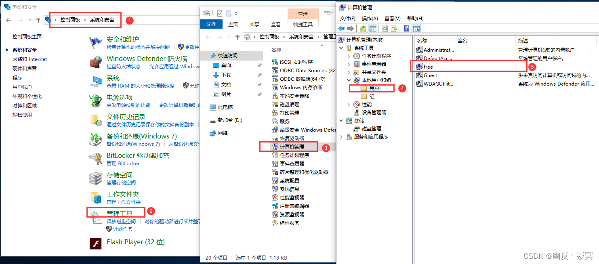Click the blue help question mark icon
599x264 pixels.
click(x=407, y=28)
